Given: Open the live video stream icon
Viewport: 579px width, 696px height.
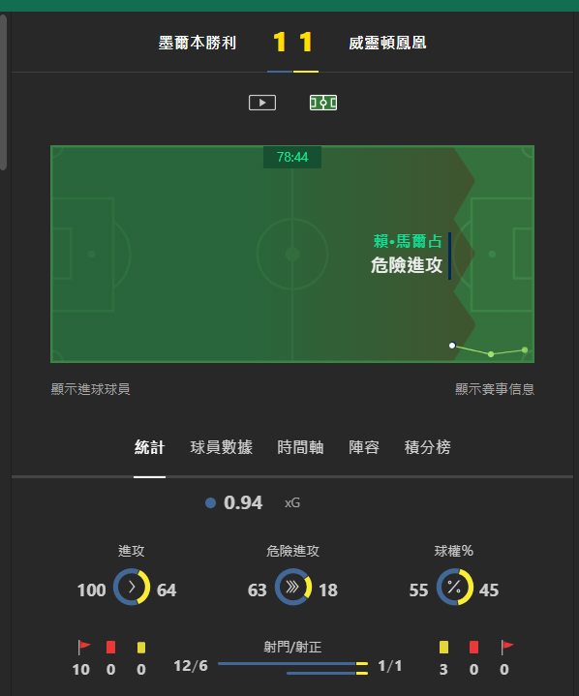Looking at the screenshot, I should coord(262,103).
